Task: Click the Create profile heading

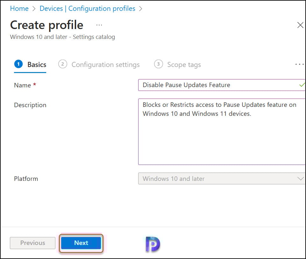Action: (46, 25)
